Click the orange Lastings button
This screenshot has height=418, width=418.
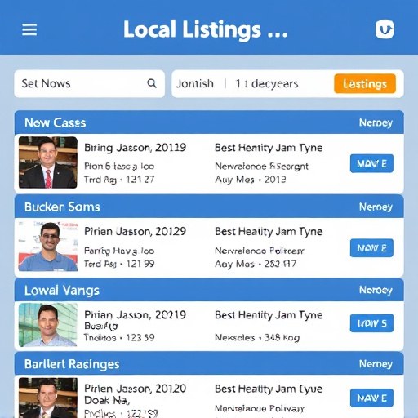click(x=365, y=83)
